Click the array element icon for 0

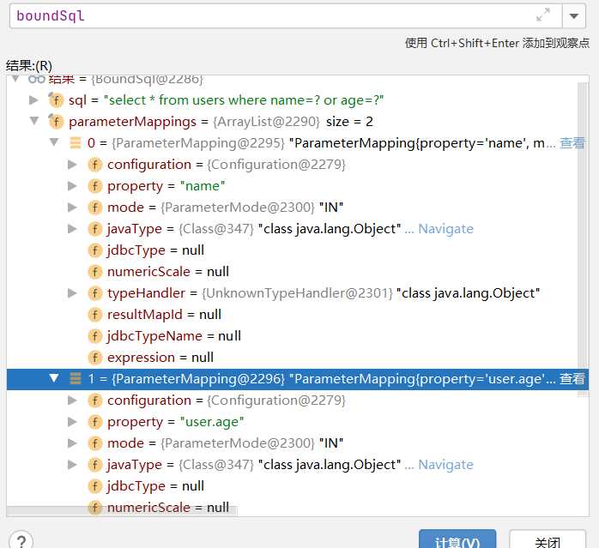pyautogui.click(x=76, y=143)
